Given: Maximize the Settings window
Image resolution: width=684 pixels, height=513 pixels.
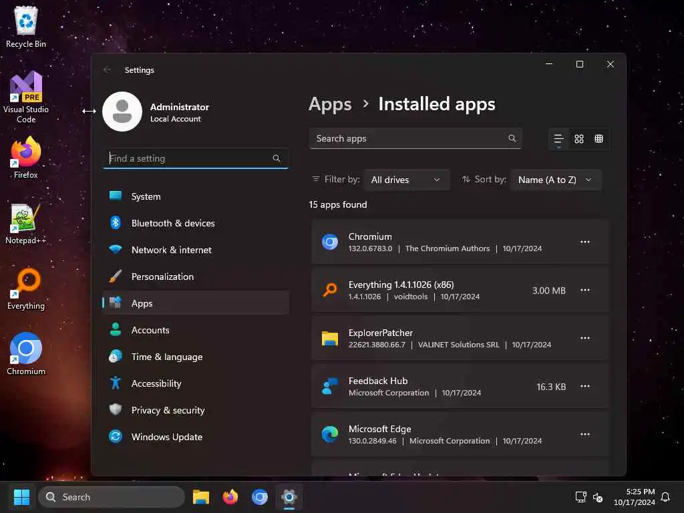Looking at the screenshot, I should click(x=580, y=64).
